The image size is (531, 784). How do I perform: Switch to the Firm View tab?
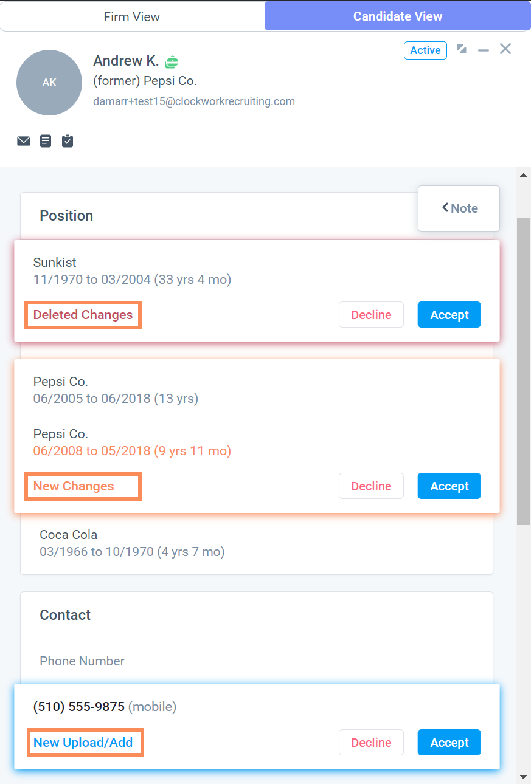click(132, 16)
